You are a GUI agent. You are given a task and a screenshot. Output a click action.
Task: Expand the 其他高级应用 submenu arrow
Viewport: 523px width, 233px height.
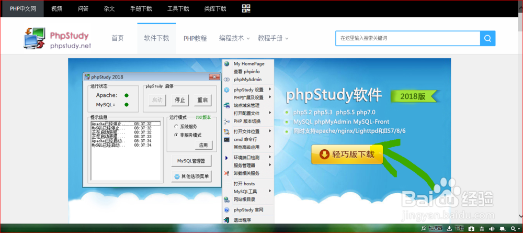[x=270, y=147]
